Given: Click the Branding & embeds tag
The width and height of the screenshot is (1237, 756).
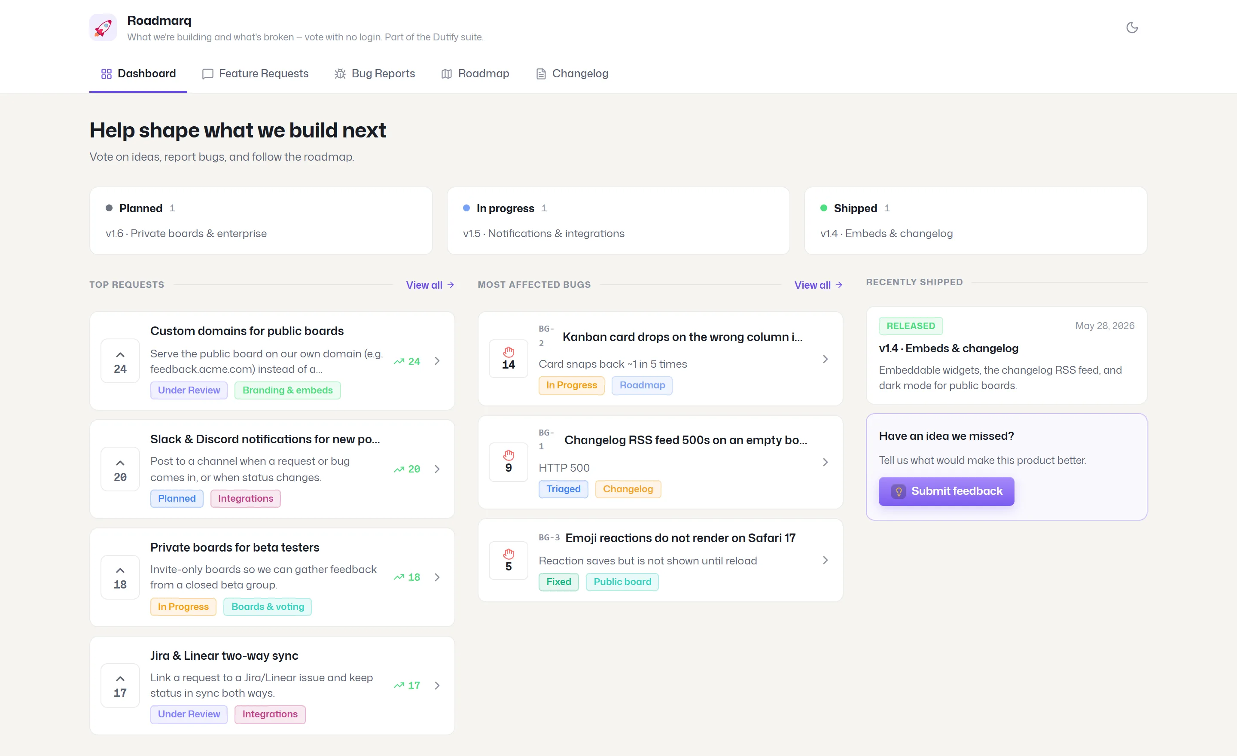Looking at the screenshot, I should (288, 390).
